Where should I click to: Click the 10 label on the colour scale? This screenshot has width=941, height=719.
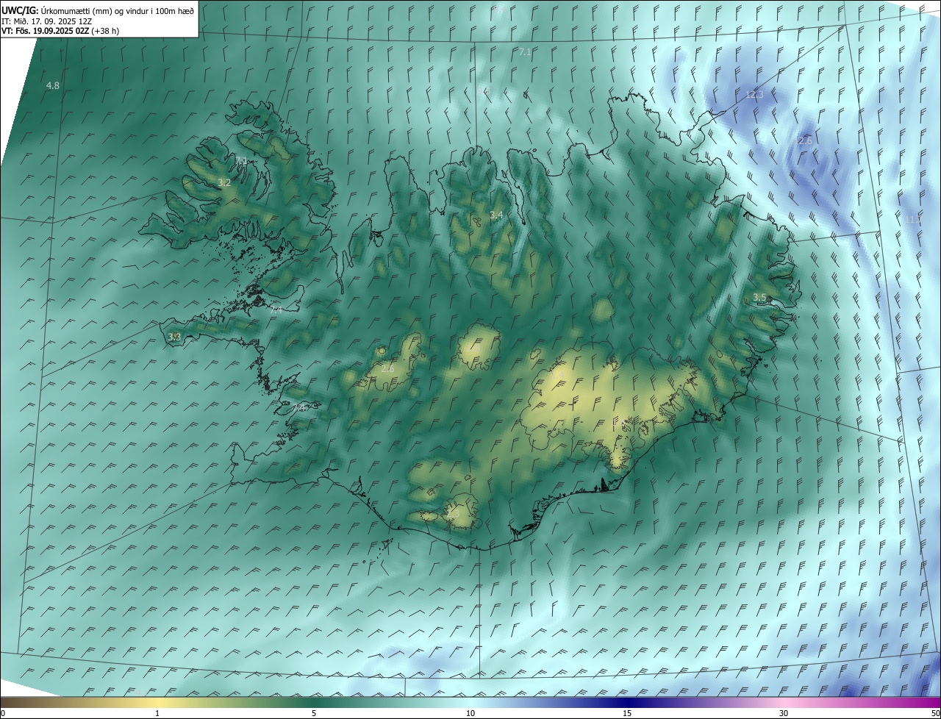470,713
